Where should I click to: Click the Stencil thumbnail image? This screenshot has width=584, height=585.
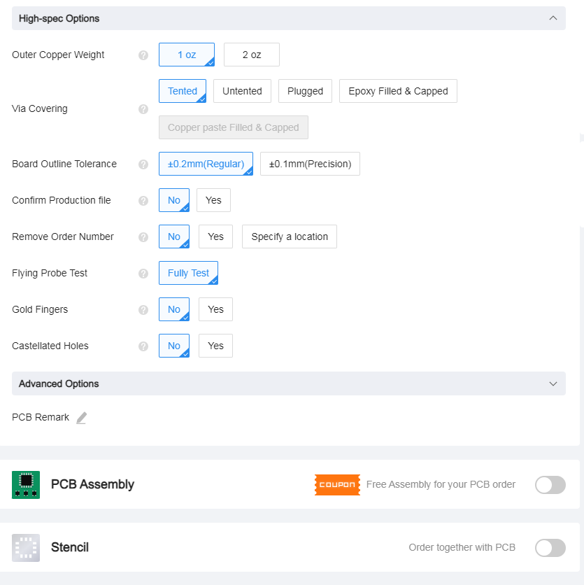(26, 548)
